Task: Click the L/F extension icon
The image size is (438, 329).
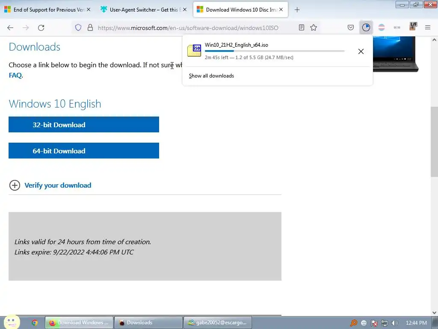Action: tap(413, 27)
